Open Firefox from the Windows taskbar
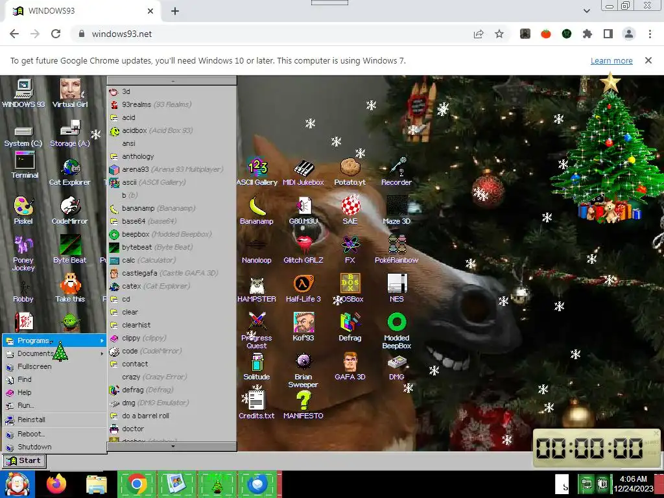The image size is (664, 498). (x=56, y=484)
